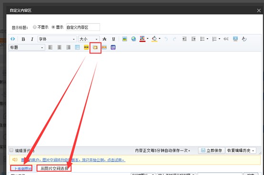
Task: Expand the numbered list style arrow
Action: pos(219,39)
